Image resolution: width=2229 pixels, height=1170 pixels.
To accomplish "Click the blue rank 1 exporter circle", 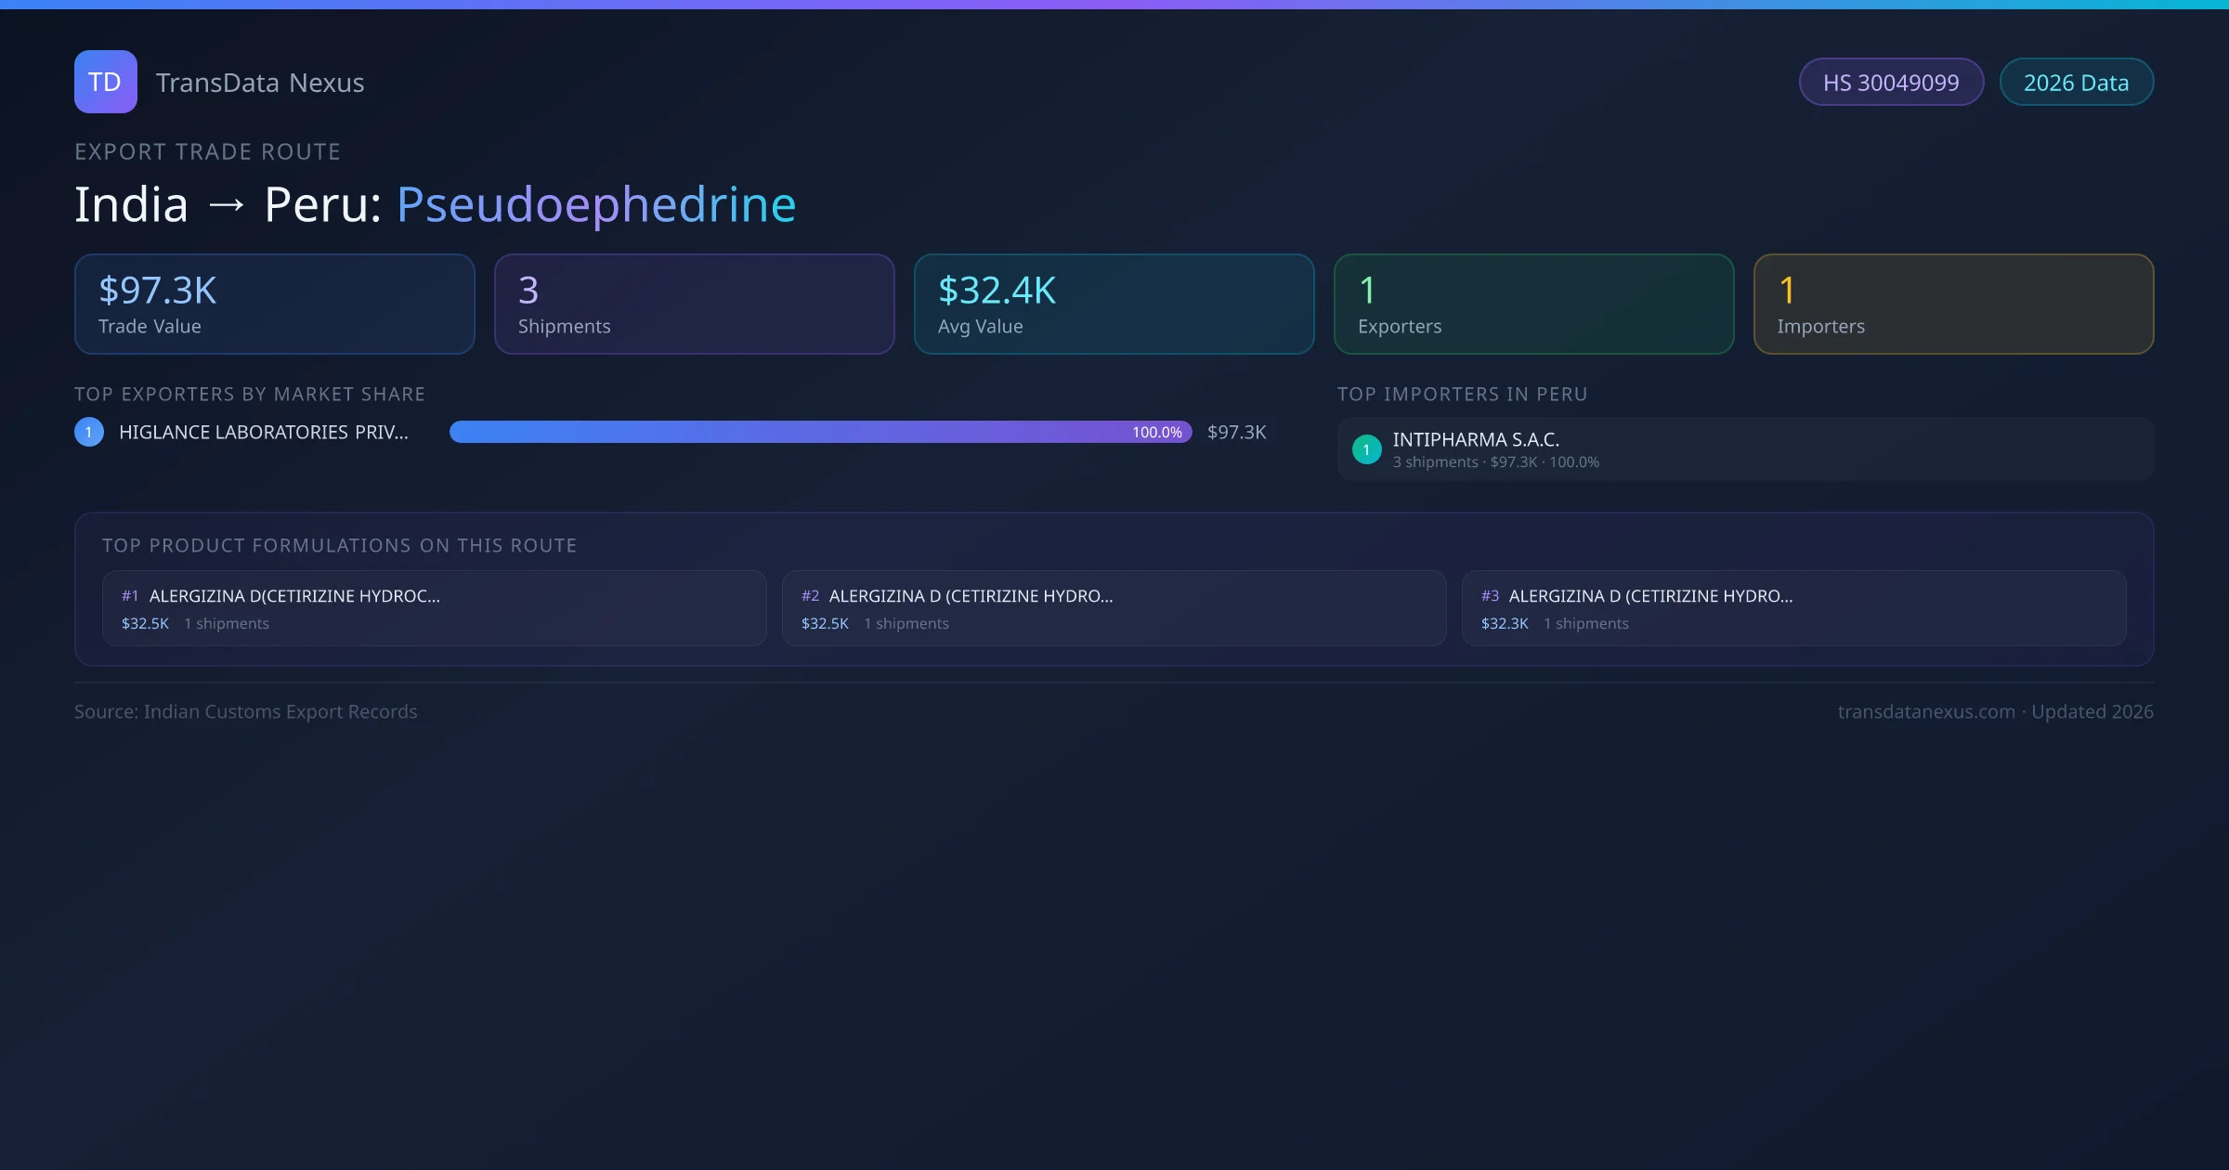I will pyautogui.click(x=89, y=432).
